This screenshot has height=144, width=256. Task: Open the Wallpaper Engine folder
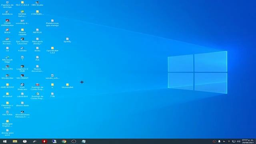(x=7, y=124)
